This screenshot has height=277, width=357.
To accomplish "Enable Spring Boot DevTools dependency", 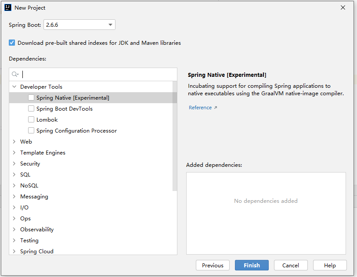I will pos(31,108).
